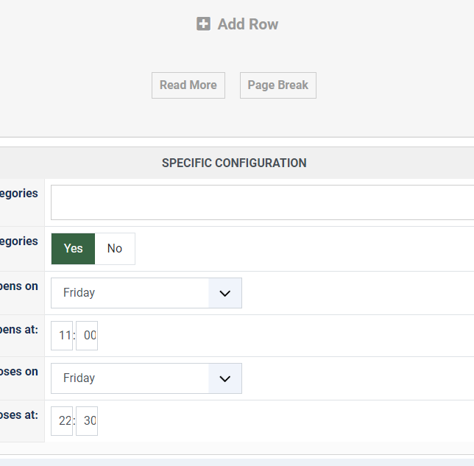Click the opening minutes field showing 00
Viewport: 474px width, 466px height.
[x=88, y=336]
